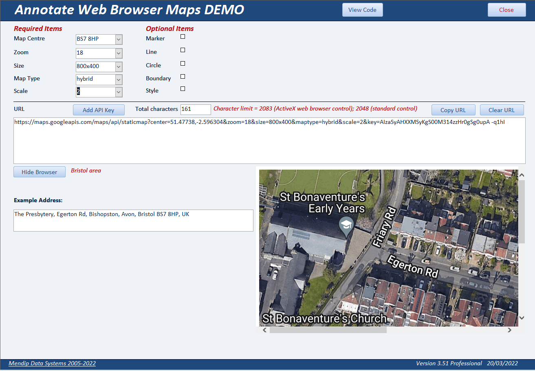The width and height of the screenshot is (535, 371).
Task: Expand the Zoom level dropdown
Action: (119, 53)
